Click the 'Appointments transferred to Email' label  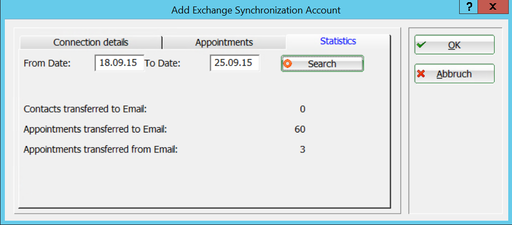point(95,129)
